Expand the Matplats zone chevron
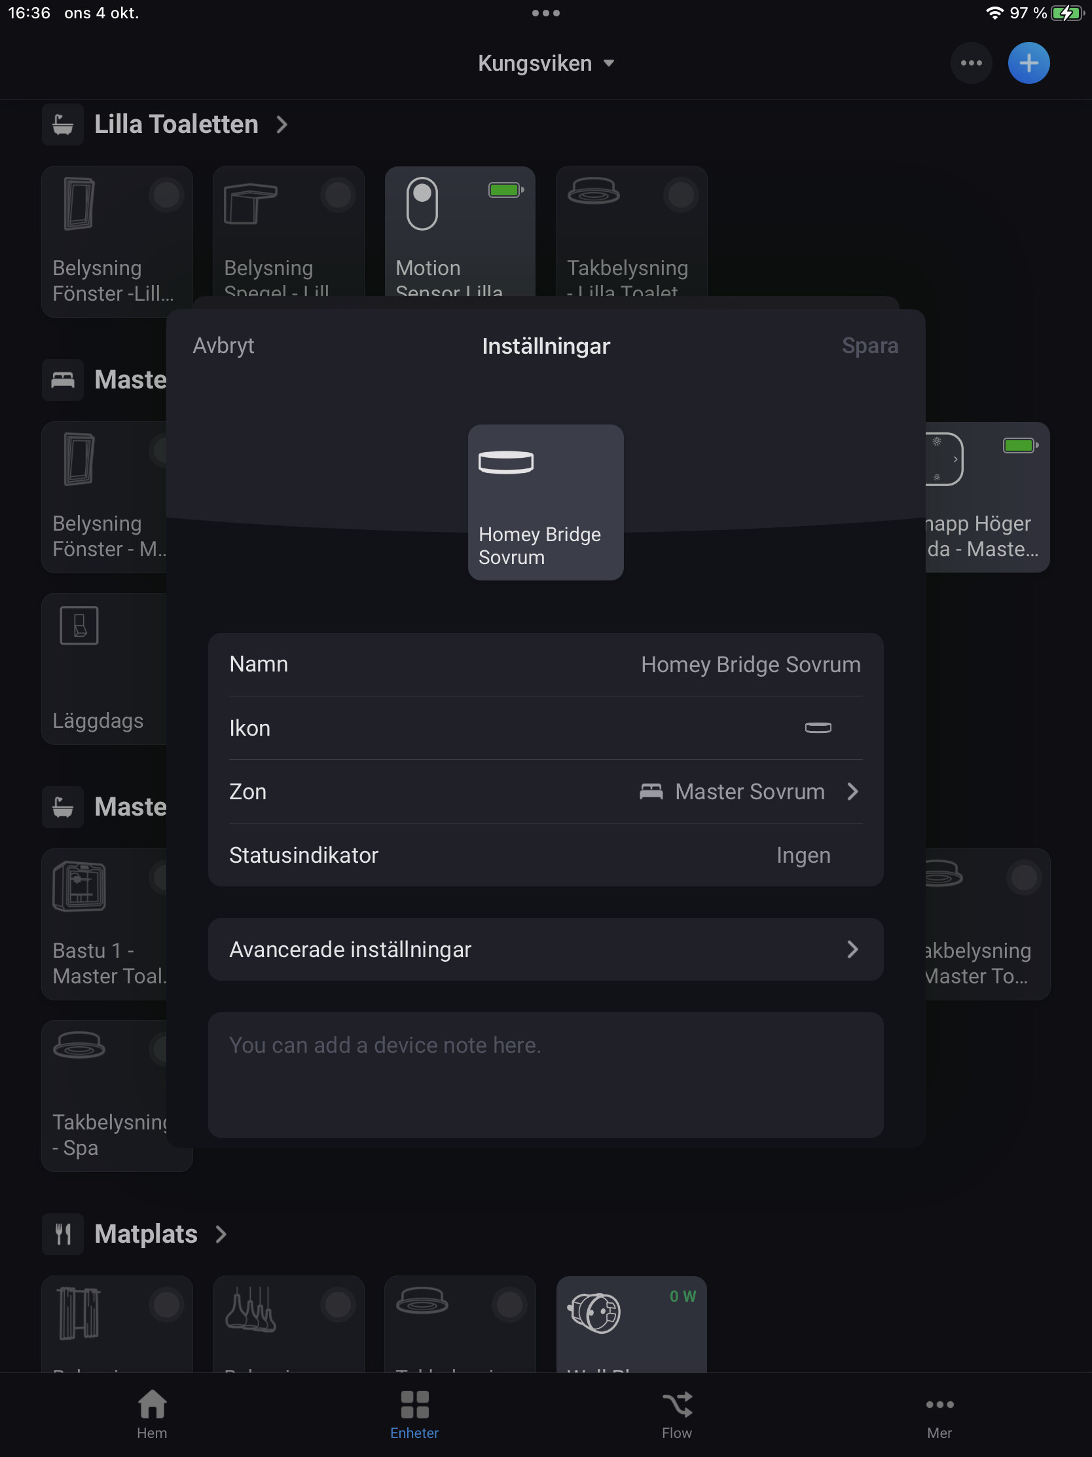1092x1457 pixels. (221, 1234)
